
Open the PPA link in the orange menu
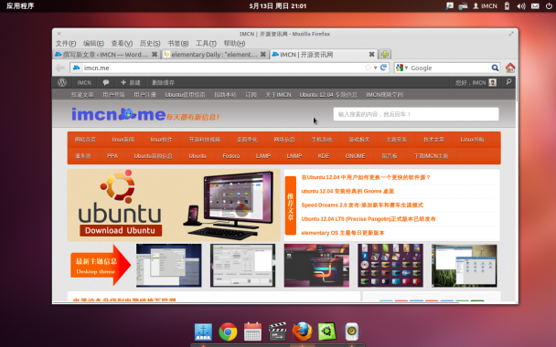pyautogui.click(x=112, y=156)
